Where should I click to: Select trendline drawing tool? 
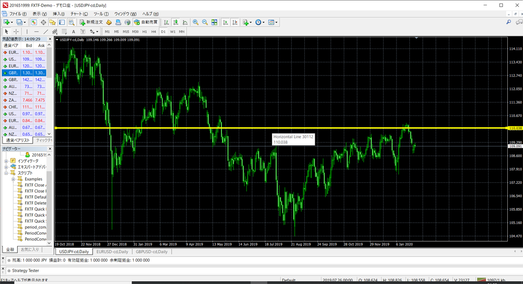click(x=46, y=32)
